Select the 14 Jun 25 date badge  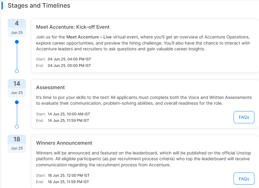[x=17, y=88]
